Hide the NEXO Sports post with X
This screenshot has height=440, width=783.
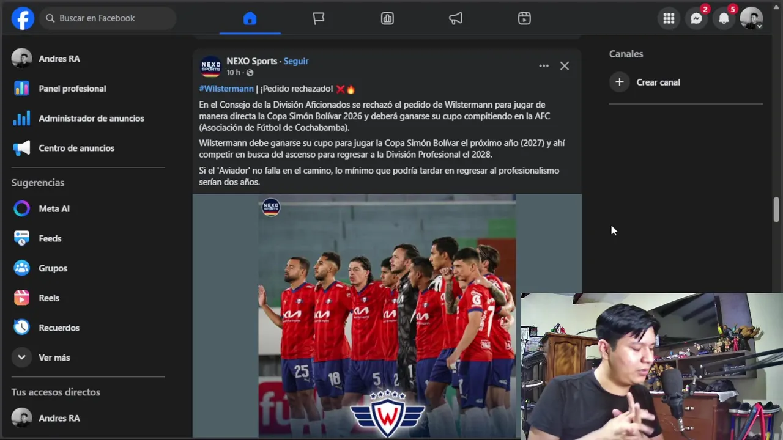(x=565, y=66)
